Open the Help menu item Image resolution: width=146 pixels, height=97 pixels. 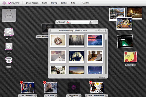(x=73, y=3)
